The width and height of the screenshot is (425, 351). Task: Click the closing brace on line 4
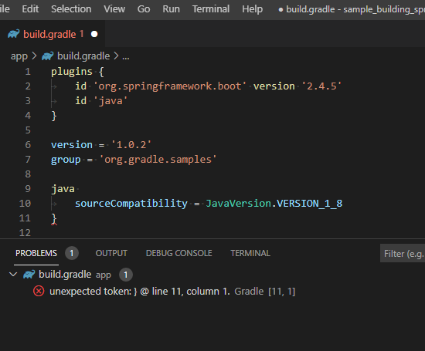(54, 116)
